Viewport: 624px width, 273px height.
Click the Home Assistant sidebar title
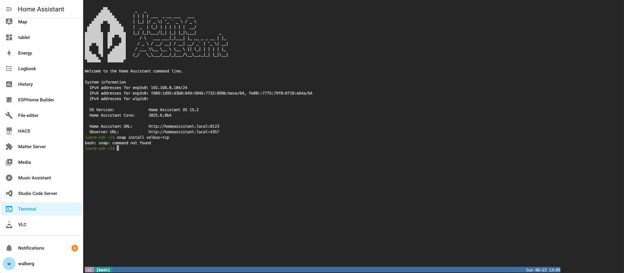(41, 9)
